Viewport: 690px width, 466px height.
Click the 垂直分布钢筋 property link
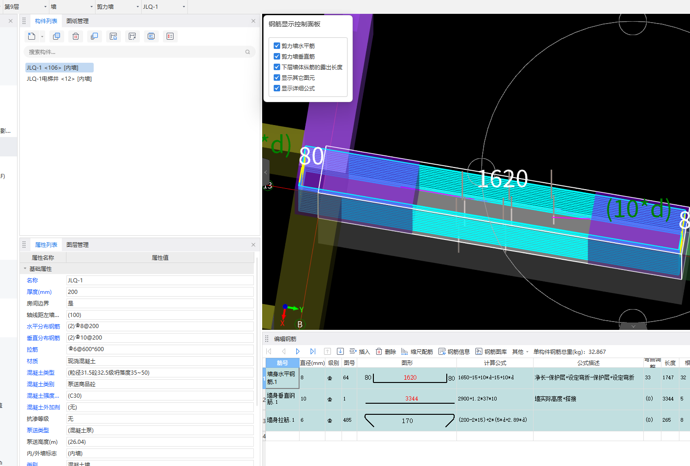[43, 338]
